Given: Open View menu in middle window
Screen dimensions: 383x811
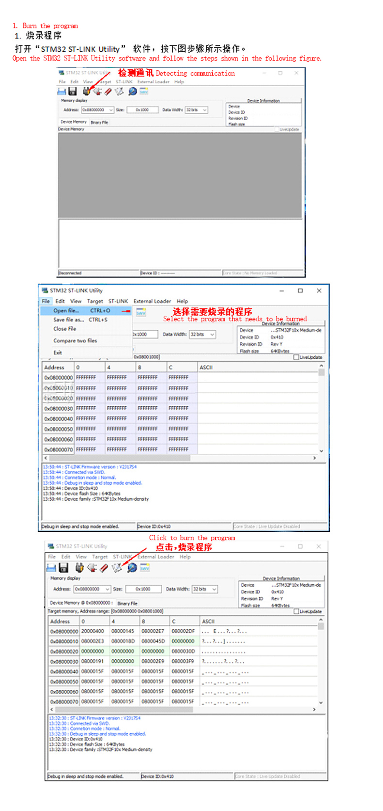Looking at the screenshot, I should (x=76, y=301).
